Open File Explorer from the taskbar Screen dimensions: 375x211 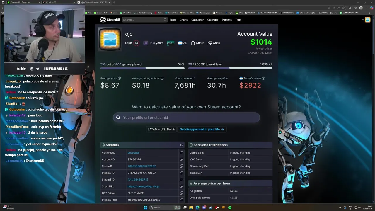(x=191, y=207)
